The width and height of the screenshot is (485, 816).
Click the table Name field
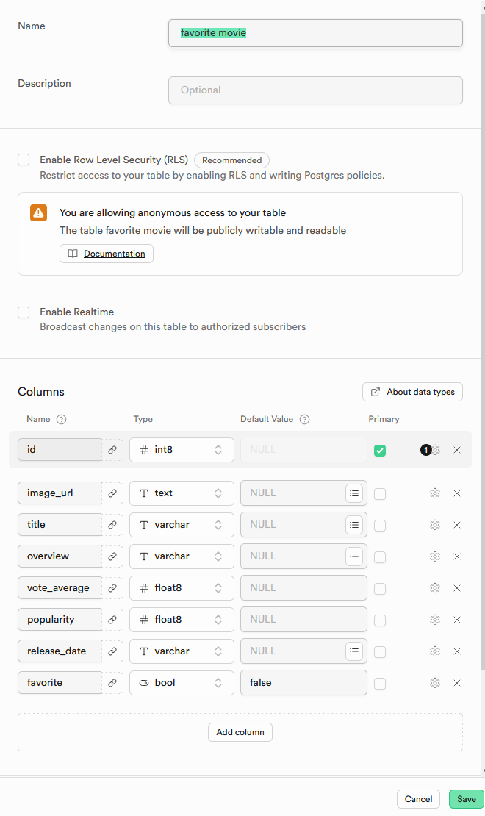(x=315, y=33)
